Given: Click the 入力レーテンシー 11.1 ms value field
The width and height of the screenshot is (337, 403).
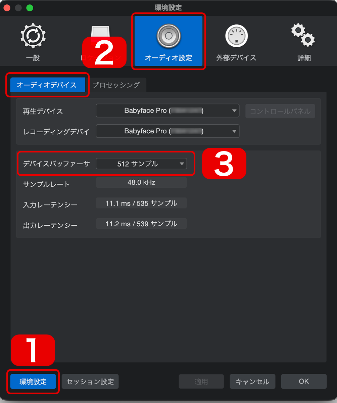Looking at the screenshot, I should tap(141, 203).
